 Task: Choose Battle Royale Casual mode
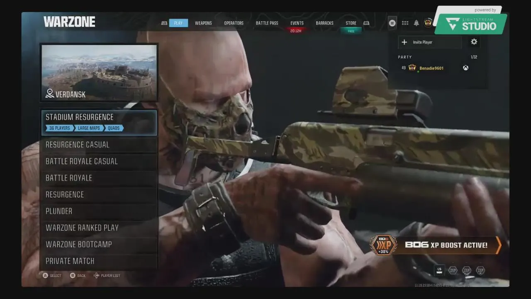(x=99, y=161)
